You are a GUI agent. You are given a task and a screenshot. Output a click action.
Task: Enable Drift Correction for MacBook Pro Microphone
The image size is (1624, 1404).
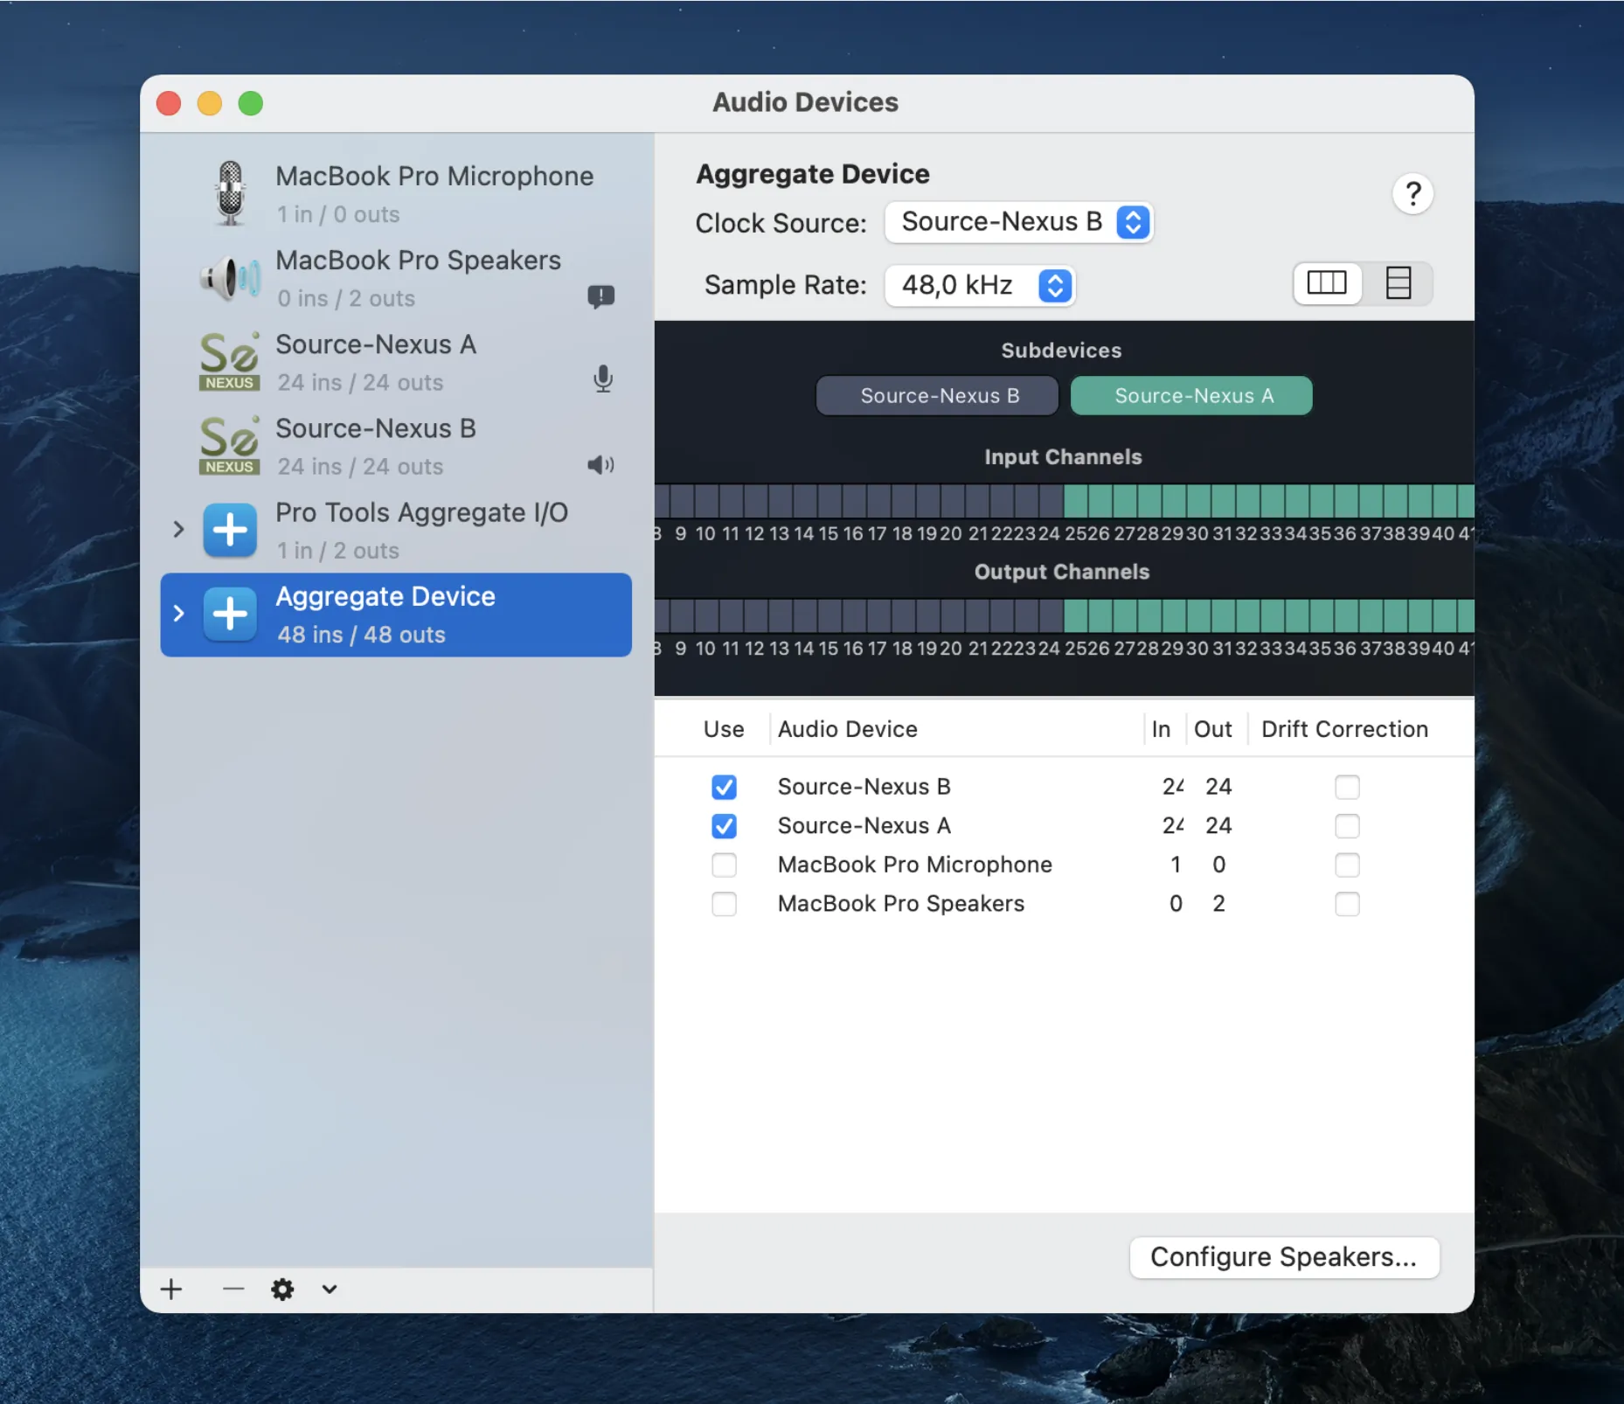coord(1347,865)
